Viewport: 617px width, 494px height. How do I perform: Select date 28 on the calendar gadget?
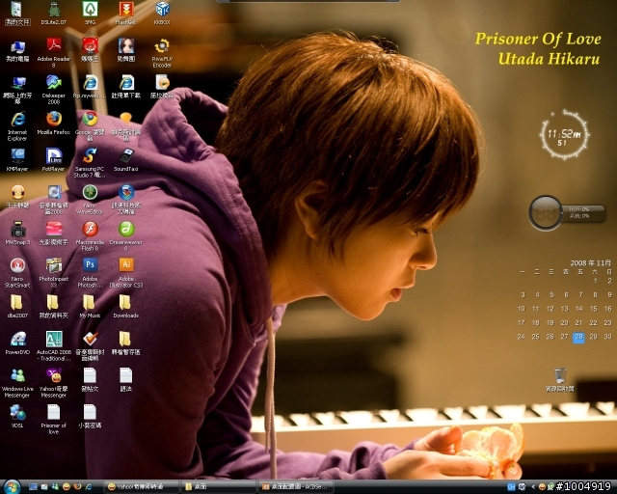578,337
